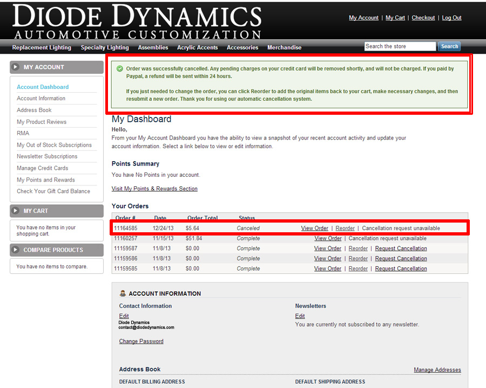View Order for order 11159587

pos(328,248)
